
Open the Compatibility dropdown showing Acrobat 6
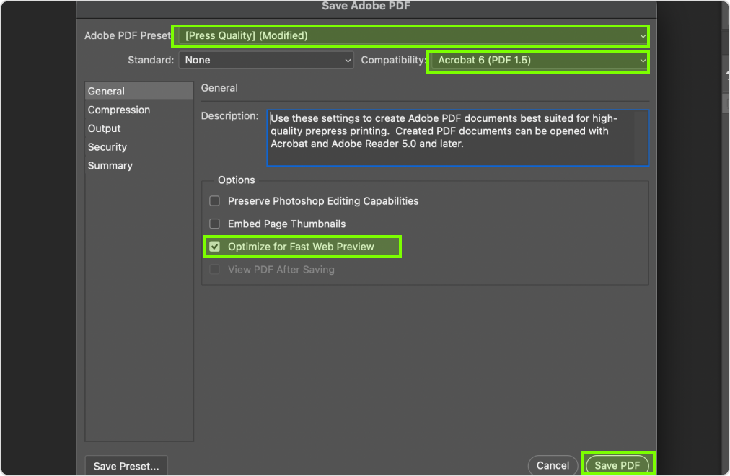click(538, 61)
